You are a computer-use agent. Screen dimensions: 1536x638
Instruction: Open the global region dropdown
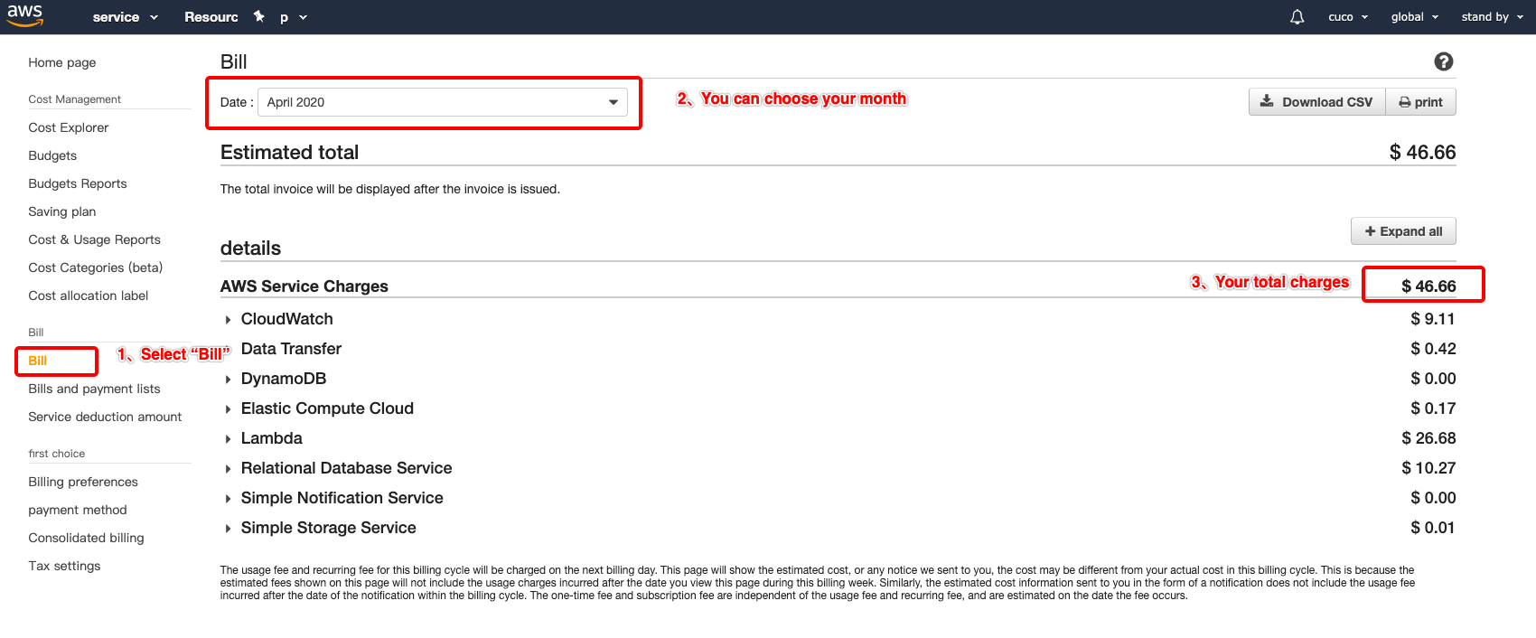click(x=1414, y=17)
